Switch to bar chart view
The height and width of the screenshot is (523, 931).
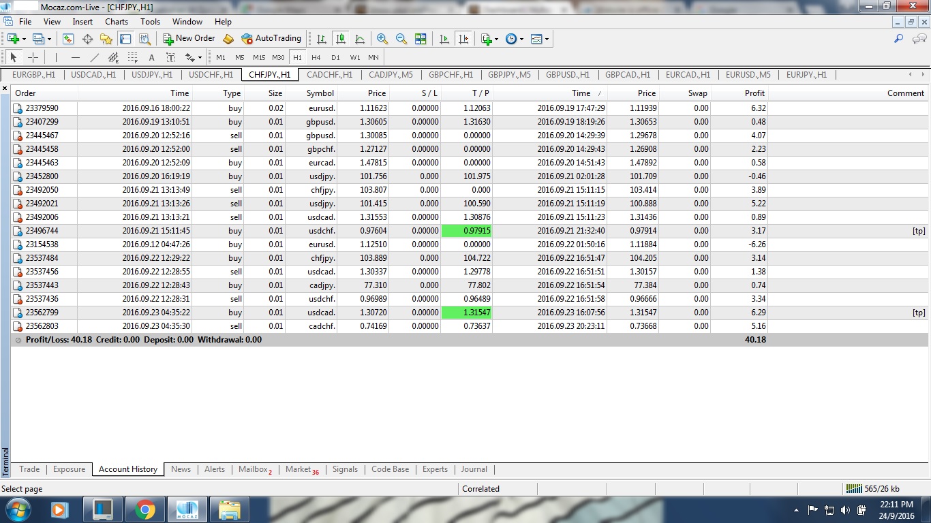click(321, 39)
